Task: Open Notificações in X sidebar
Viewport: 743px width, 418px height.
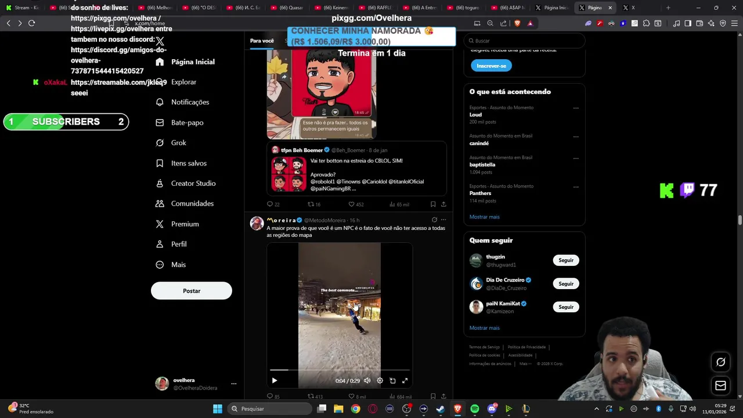Action: 183,102
